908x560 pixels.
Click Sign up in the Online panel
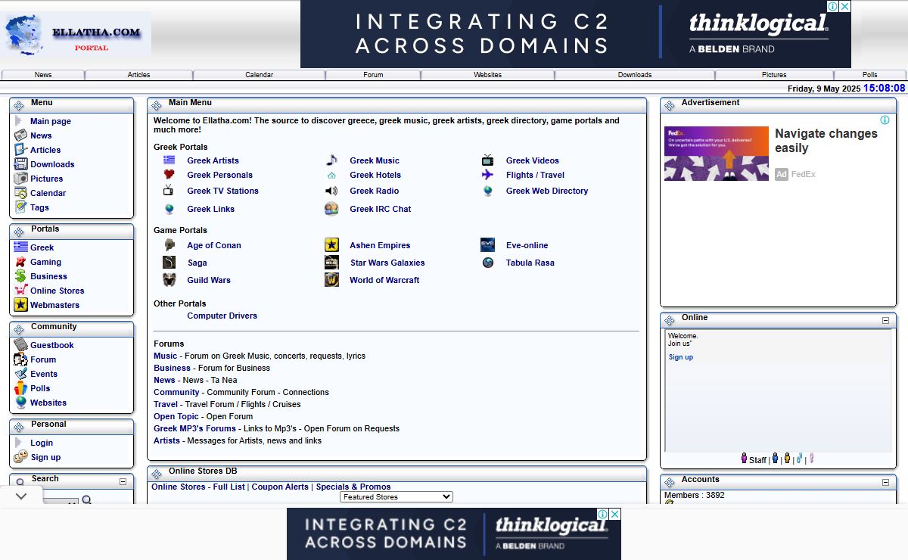[681, 357]
